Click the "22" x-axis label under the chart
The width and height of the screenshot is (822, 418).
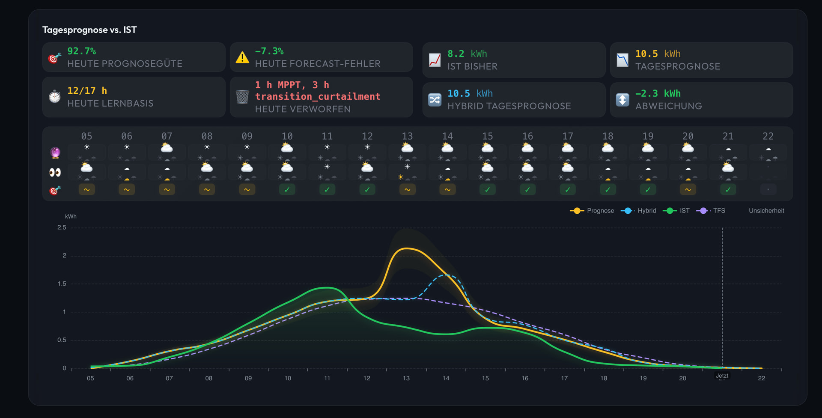[x=762, y=378]
